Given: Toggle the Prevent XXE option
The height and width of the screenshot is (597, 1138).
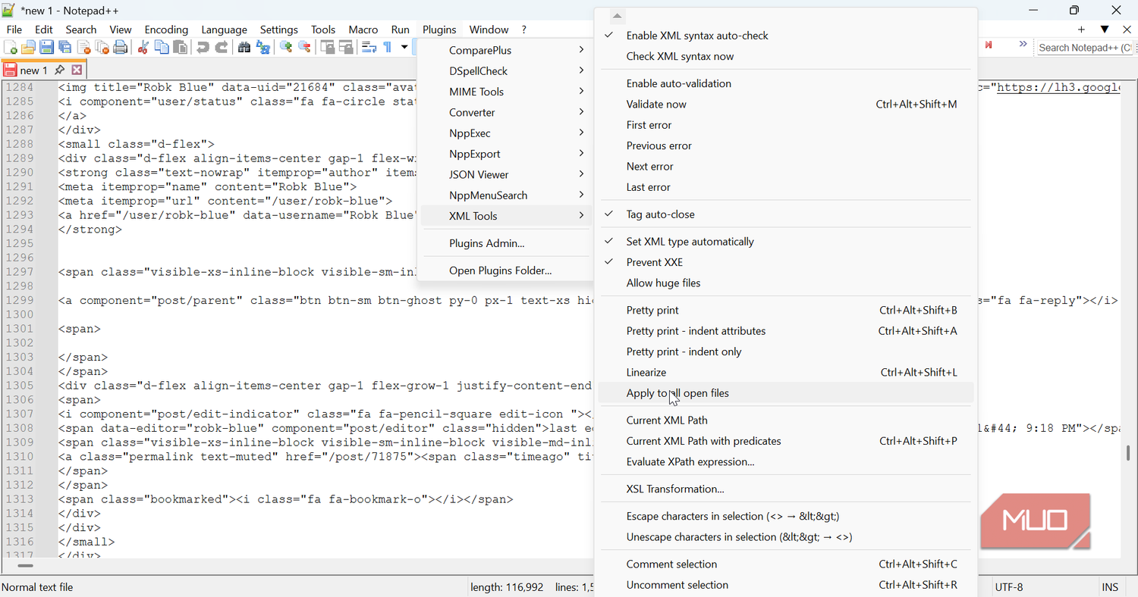Looking at the screenshot, I should click(x=786, y=262).
